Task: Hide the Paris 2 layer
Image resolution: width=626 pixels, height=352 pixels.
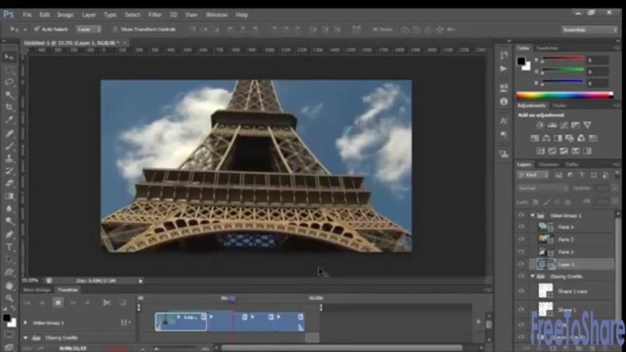Action: (x=521, y=252)
